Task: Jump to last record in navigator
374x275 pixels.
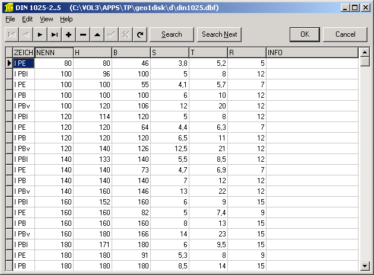Action: 55,34
